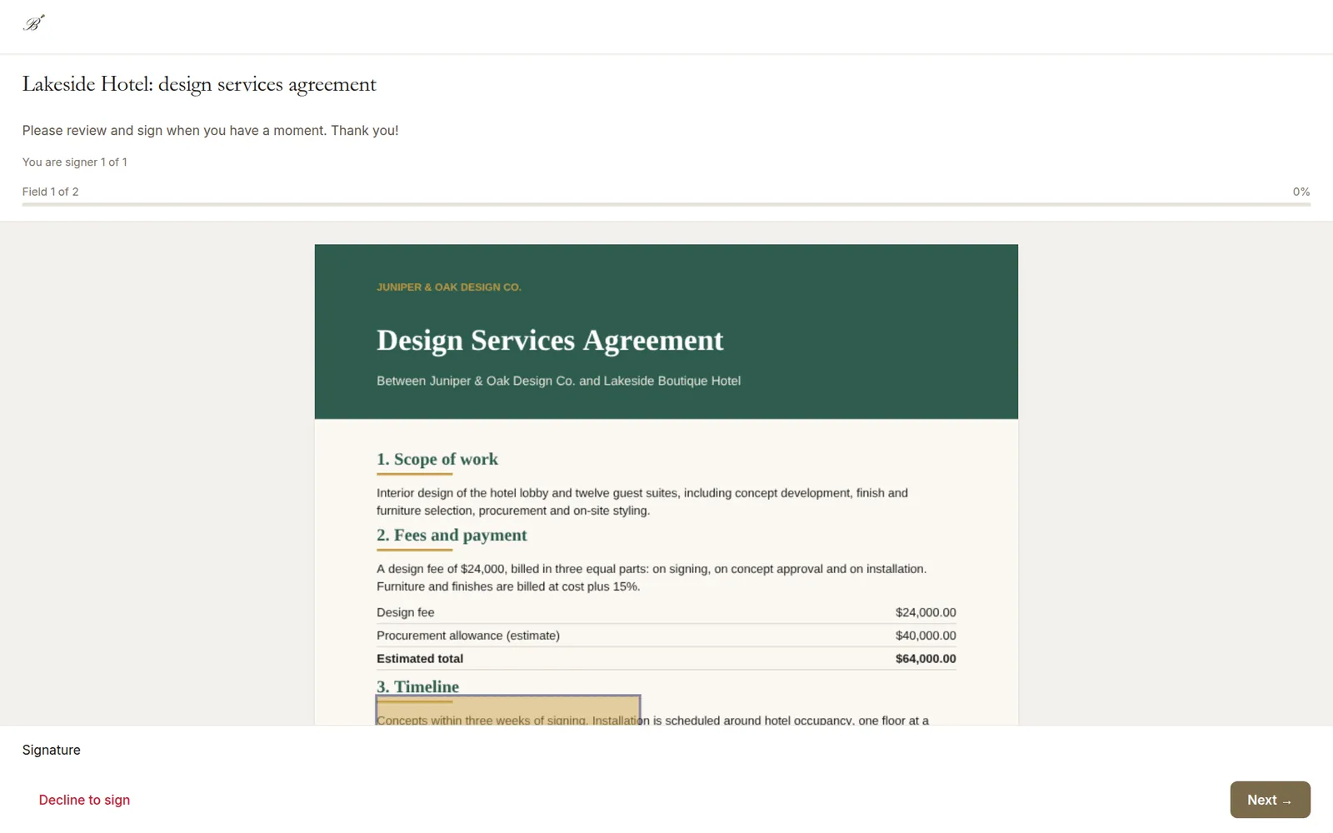
Task: Click the Procurement allowance amount $40,000.00
Action: 926,636
